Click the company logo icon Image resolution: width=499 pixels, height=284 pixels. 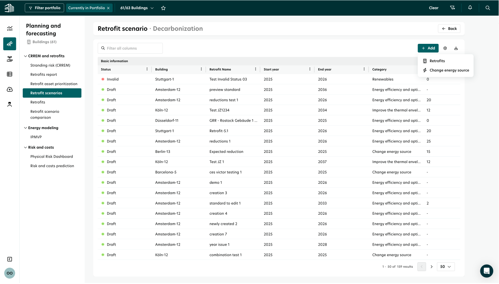tap(9, 8)
